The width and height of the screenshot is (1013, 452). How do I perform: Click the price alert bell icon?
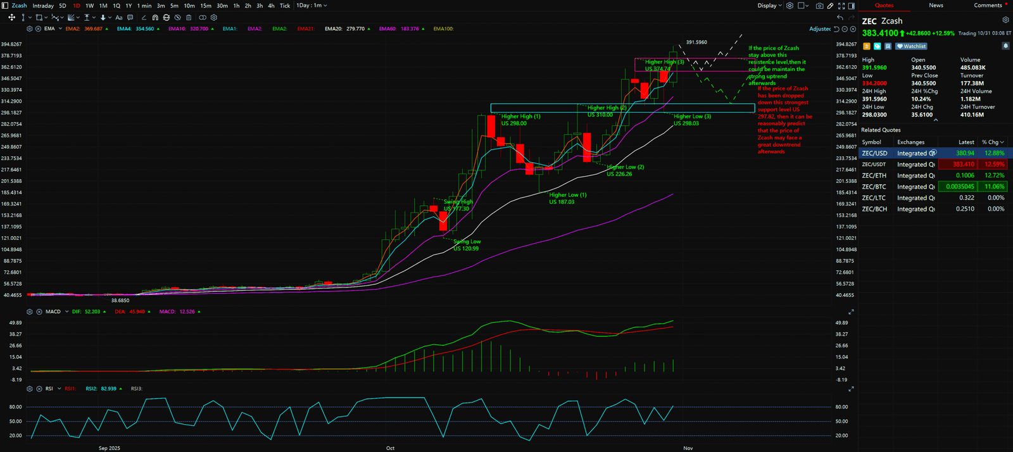coord(1005,46)
